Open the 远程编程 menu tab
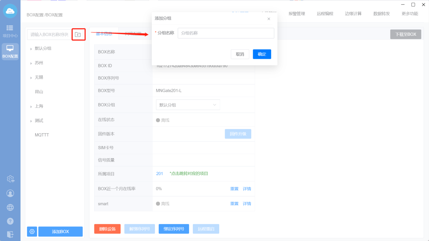The image size is (429, 241). tap(325, 14)
